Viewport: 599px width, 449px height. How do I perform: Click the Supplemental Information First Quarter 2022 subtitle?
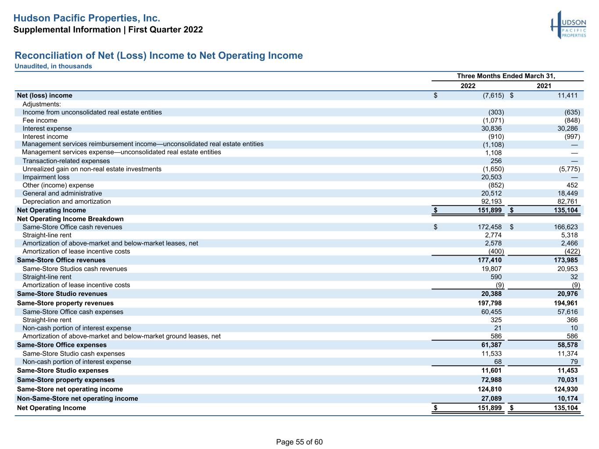pos(108,30)
